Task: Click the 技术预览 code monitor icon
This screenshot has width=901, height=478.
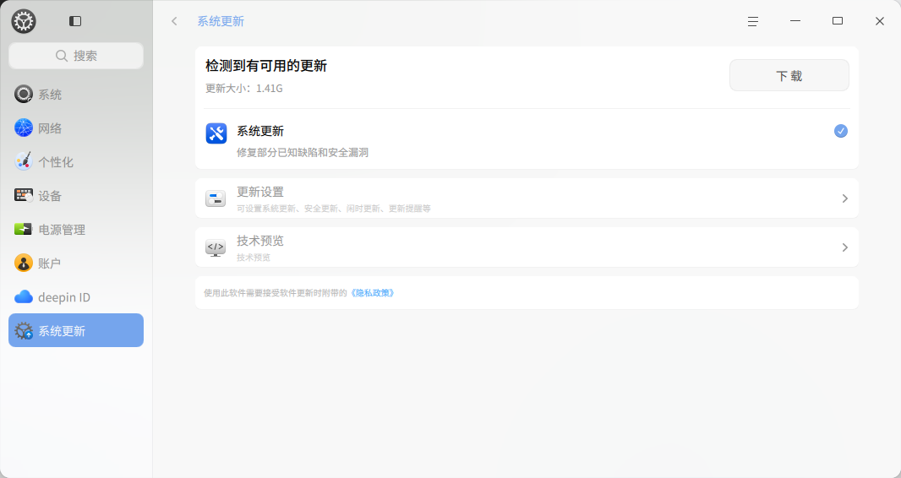Action: pos(216,248)
